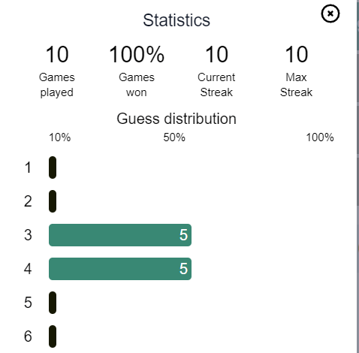The width and height of the screenshot is (359, 353).
Task: Select the black bar for 5 guesses
Action: click(x=53, y=303)
